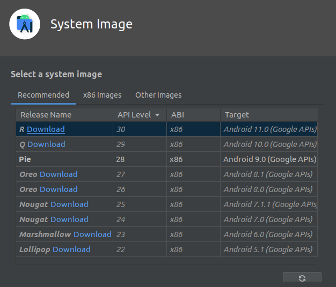Click x86 ABI in Marshmallow row
Image resolution: width=336 pixels, height=287 pixels.
[x=194, y=234]
